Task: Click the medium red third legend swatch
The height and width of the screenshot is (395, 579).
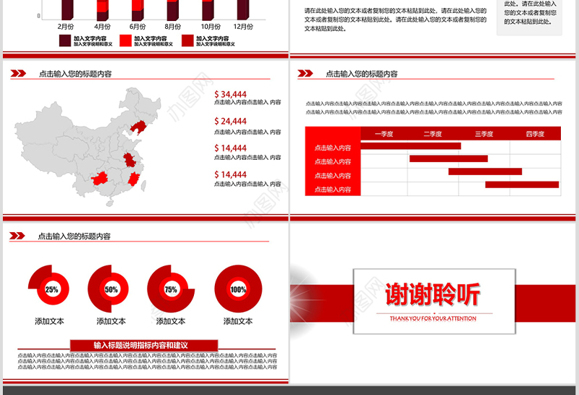Action: tap(187, 41)
